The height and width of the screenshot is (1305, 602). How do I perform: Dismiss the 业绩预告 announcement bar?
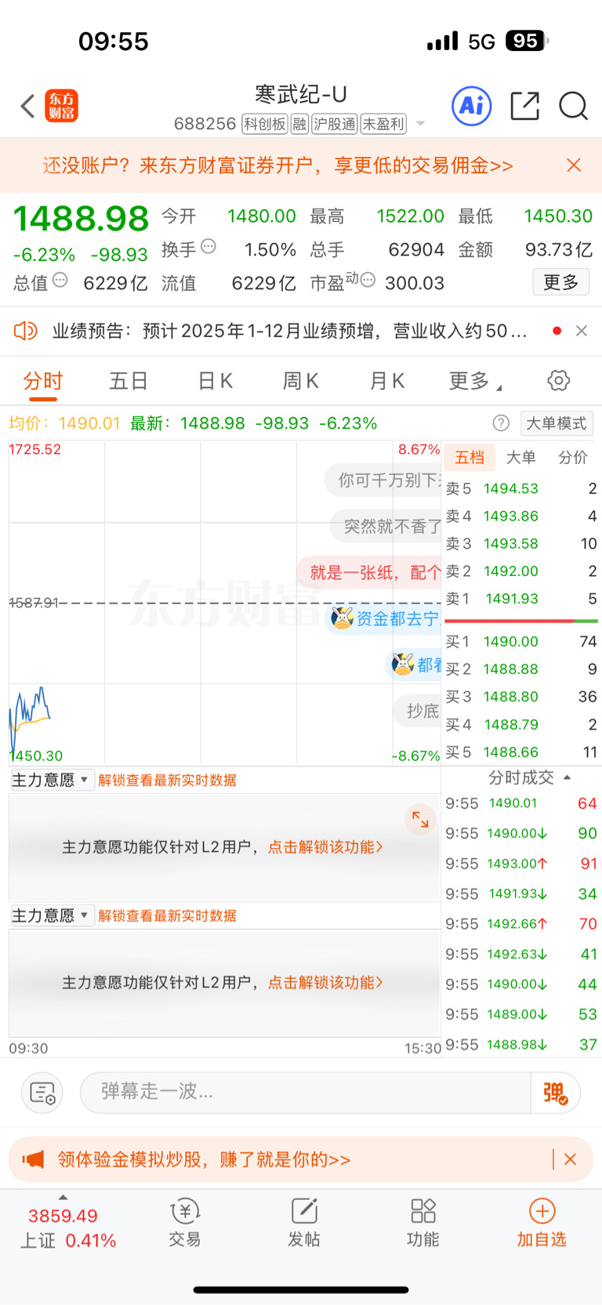click(x=582, y=331)
